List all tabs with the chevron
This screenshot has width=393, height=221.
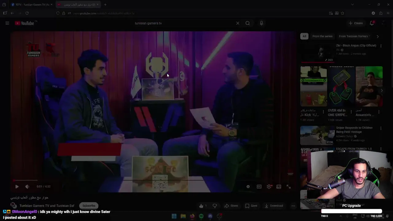point(352,5)
